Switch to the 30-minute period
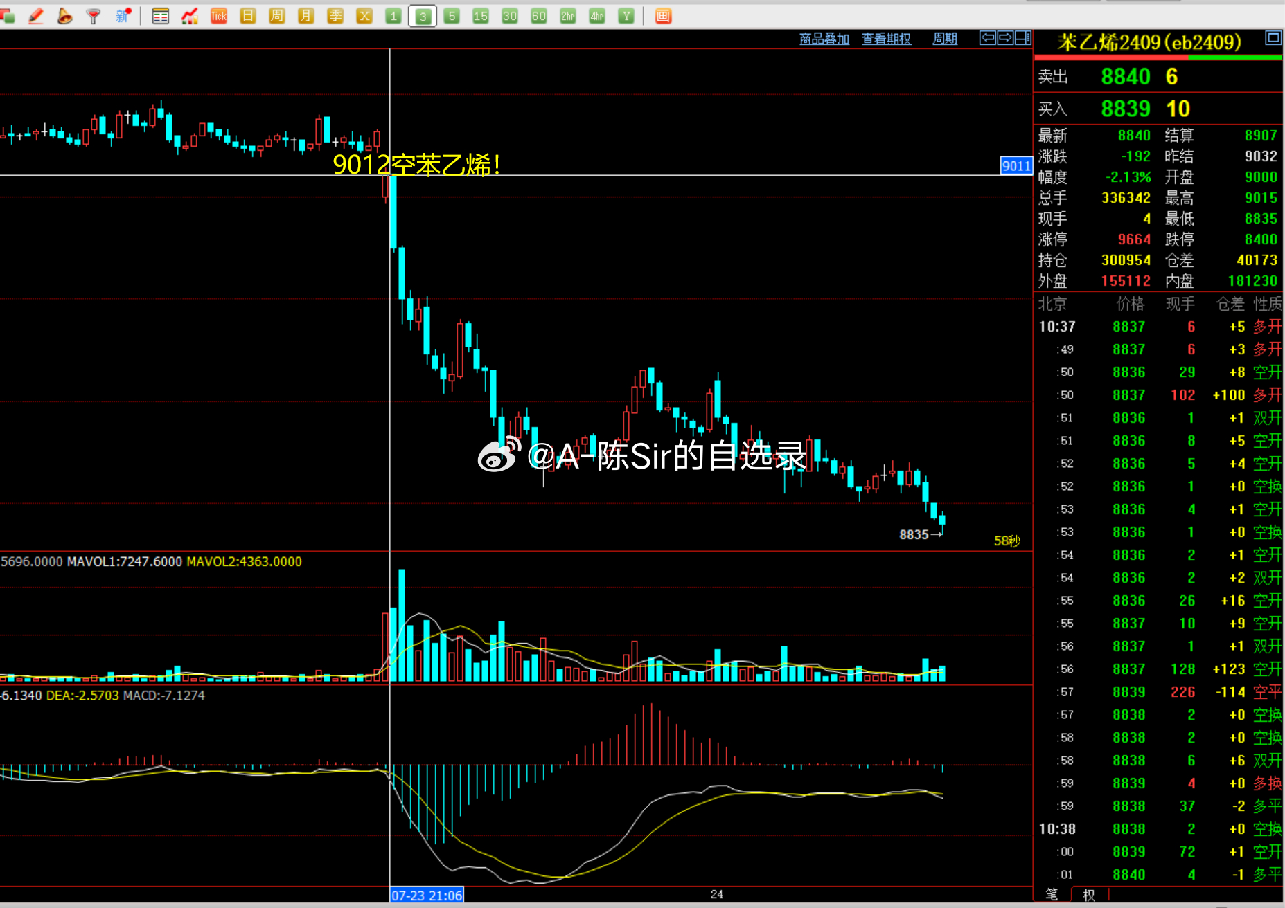The width and height of the screenshot is (1285, 908). [510, 16]
